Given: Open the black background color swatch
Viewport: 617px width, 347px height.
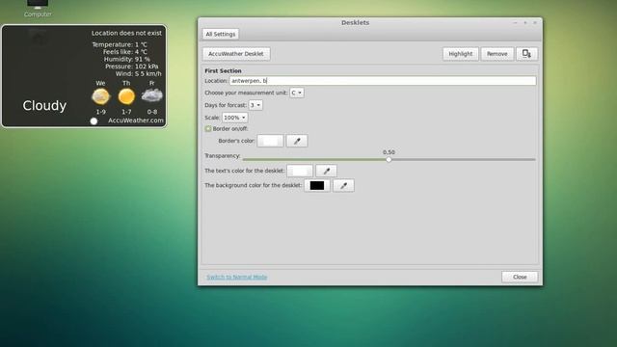Looking at the screenshot, I should point(317,185).
